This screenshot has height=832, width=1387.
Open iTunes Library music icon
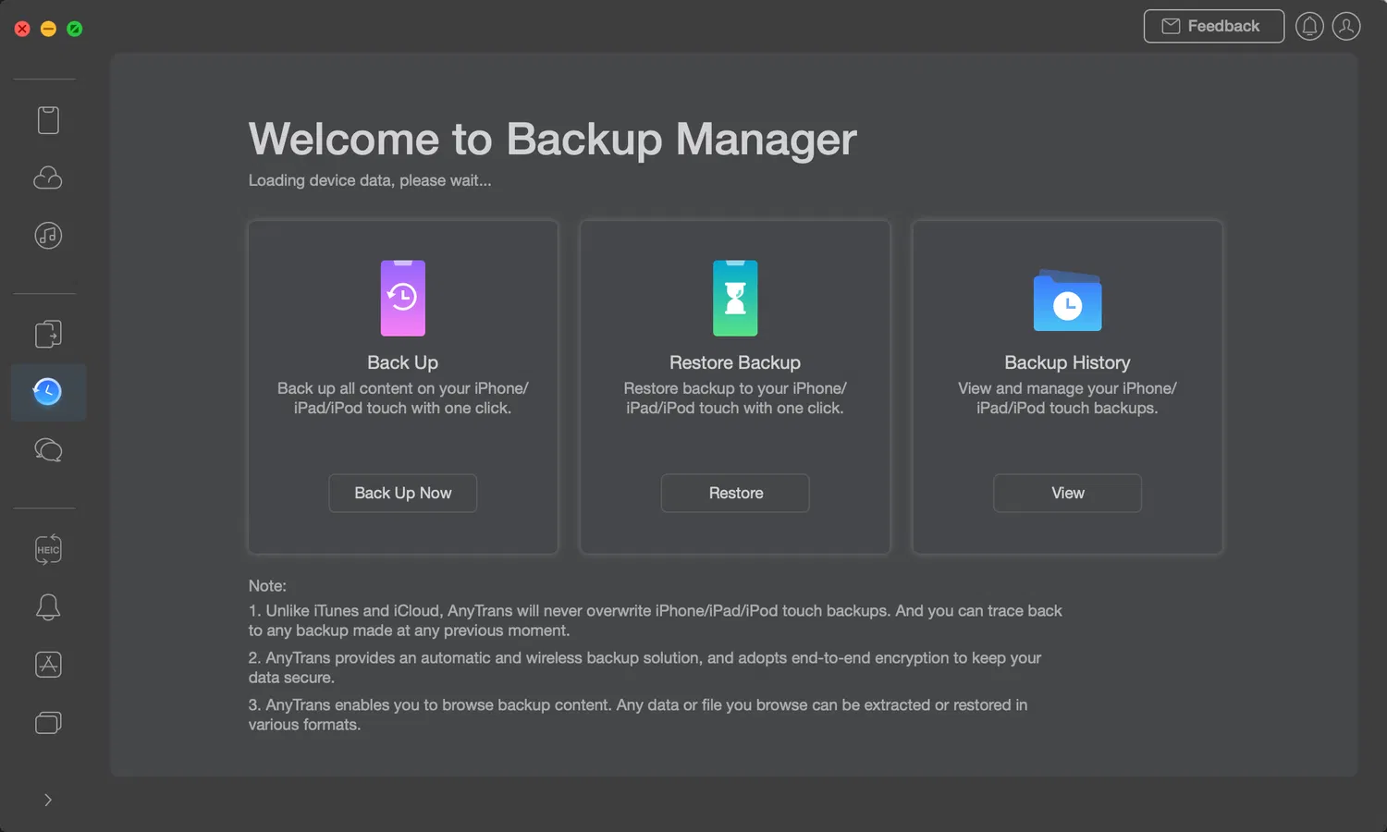click(x=48, y=235)
